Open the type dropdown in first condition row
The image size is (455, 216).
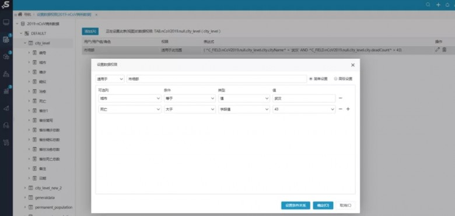(244, 98)
